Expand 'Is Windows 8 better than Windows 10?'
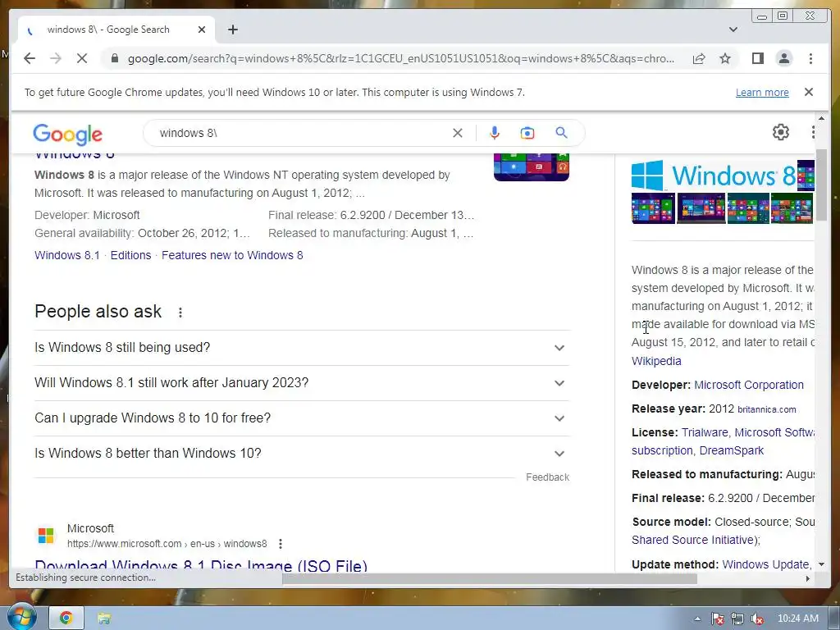Screen dimensions: 840x630 point(302,454)
